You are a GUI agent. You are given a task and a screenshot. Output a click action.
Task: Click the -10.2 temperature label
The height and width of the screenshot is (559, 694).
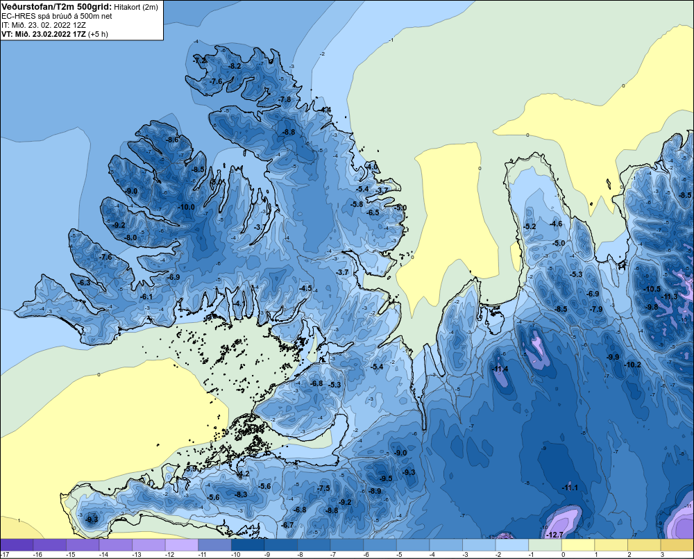pos(632,365)
